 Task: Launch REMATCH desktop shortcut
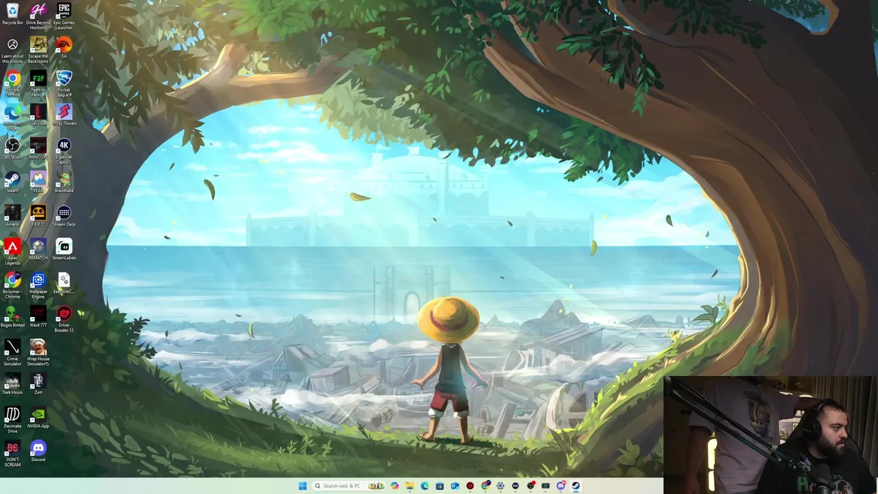tap(38, 249)
